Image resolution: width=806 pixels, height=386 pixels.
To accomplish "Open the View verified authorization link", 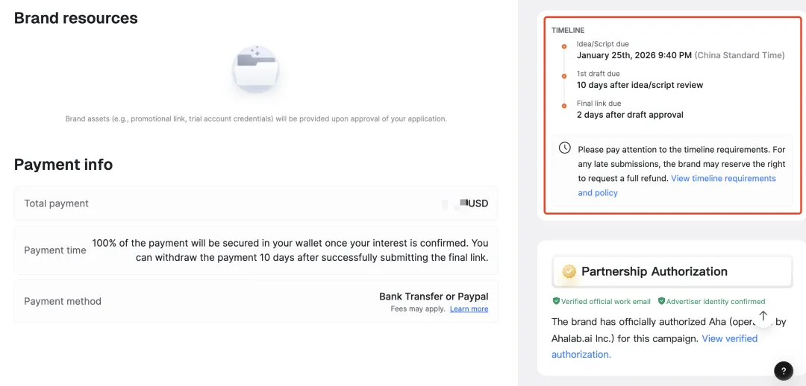I will tap(729, 338).
